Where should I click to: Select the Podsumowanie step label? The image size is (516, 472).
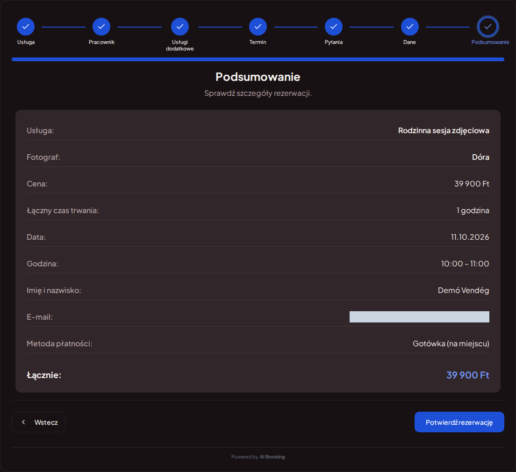point(490,42)
